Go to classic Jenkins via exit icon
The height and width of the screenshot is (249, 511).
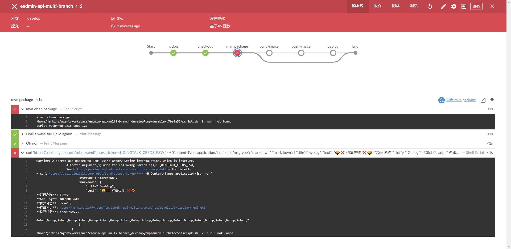click(x=464, y=6)
